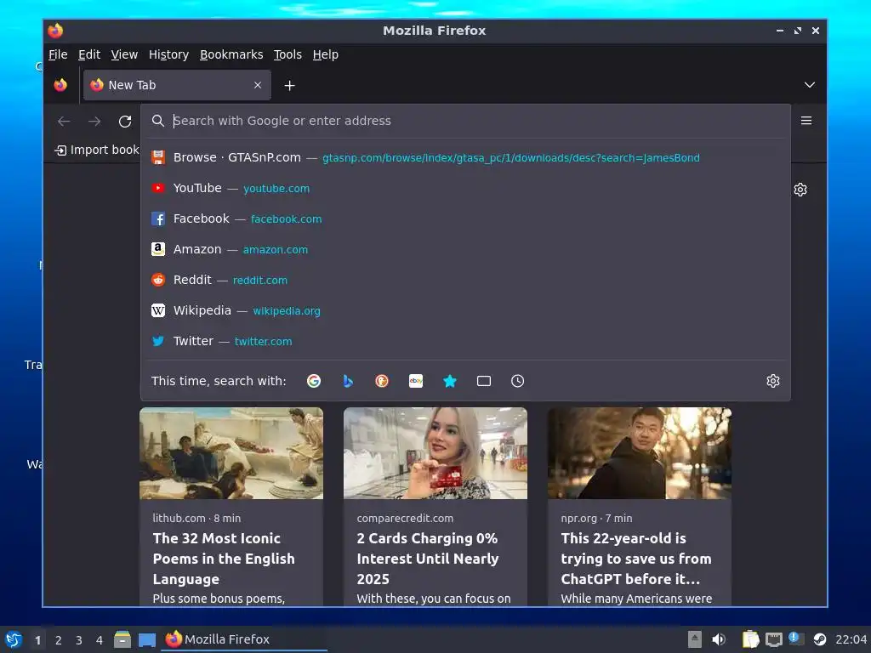Image resolution: width=871 pixels, height=653 pixels.
Task: Search this time with eBay icon
Action: click(x=416, y=381)
